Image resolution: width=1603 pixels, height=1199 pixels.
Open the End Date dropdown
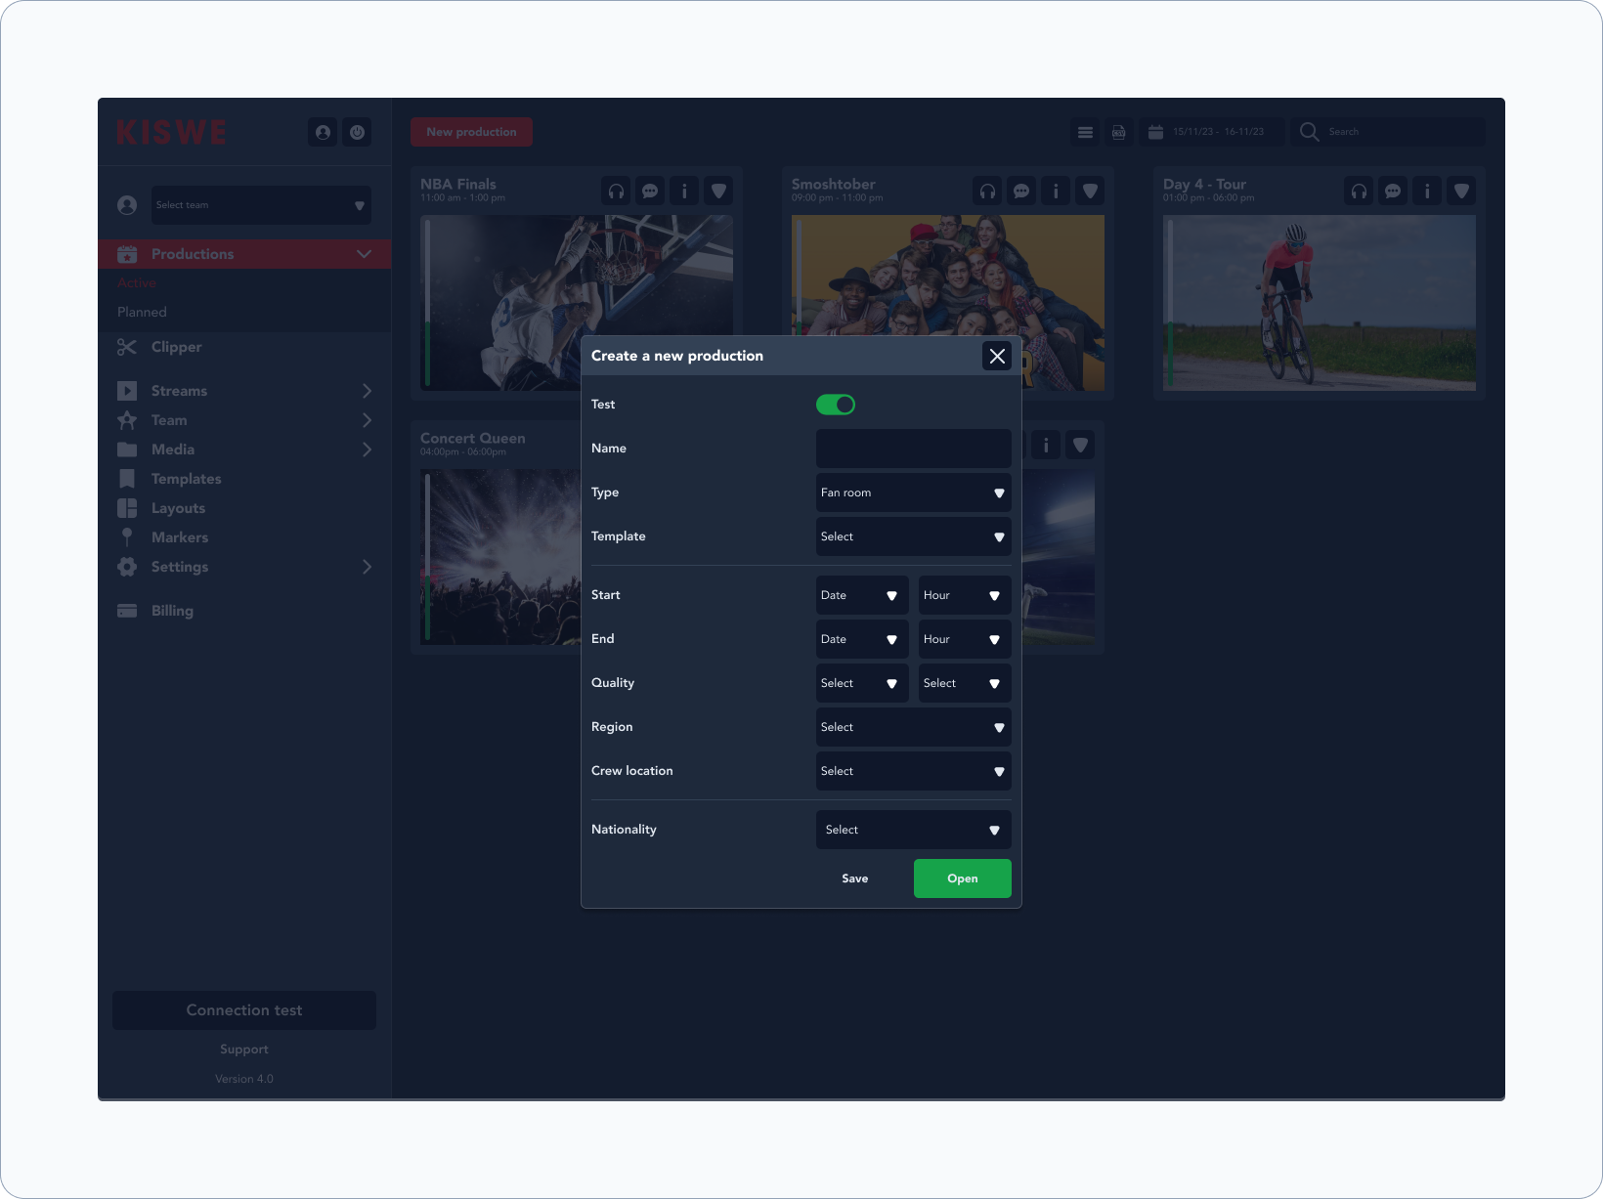tap(862, 639)
